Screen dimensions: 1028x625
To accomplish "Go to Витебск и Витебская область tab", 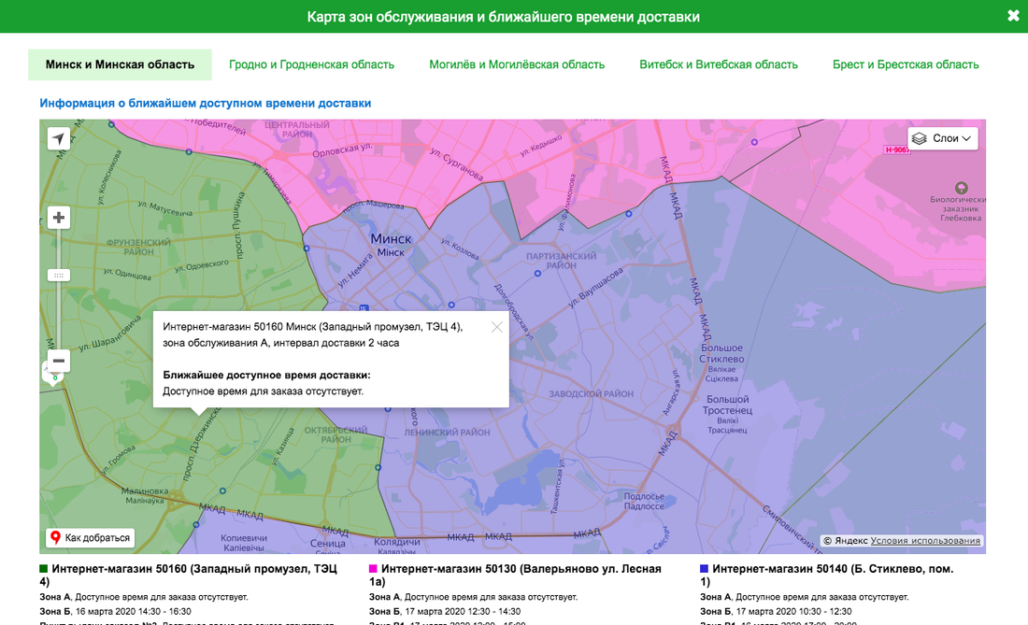I will click(719, 64).
